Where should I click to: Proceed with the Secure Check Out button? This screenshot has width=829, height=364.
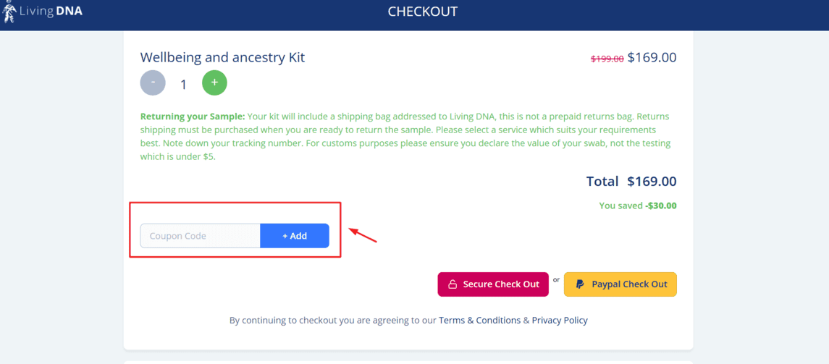[x=493, y=284]
